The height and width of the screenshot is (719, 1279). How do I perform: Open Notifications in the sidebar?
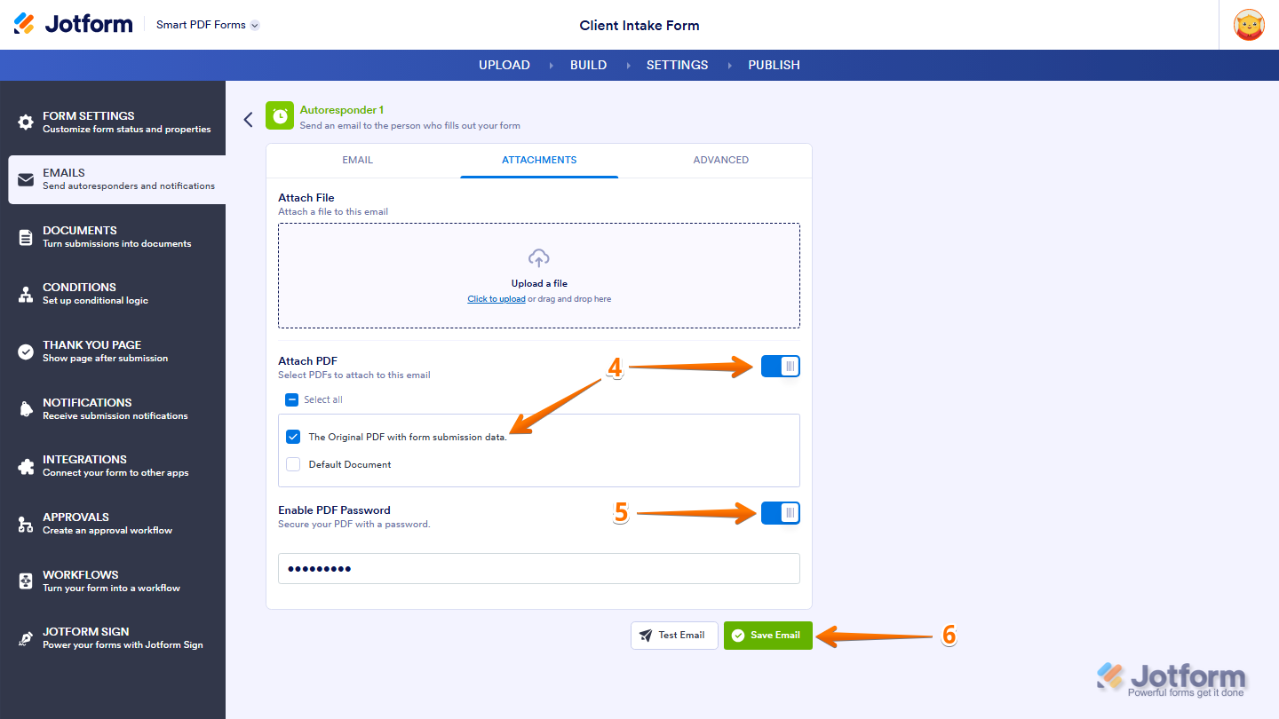point(113,409)
